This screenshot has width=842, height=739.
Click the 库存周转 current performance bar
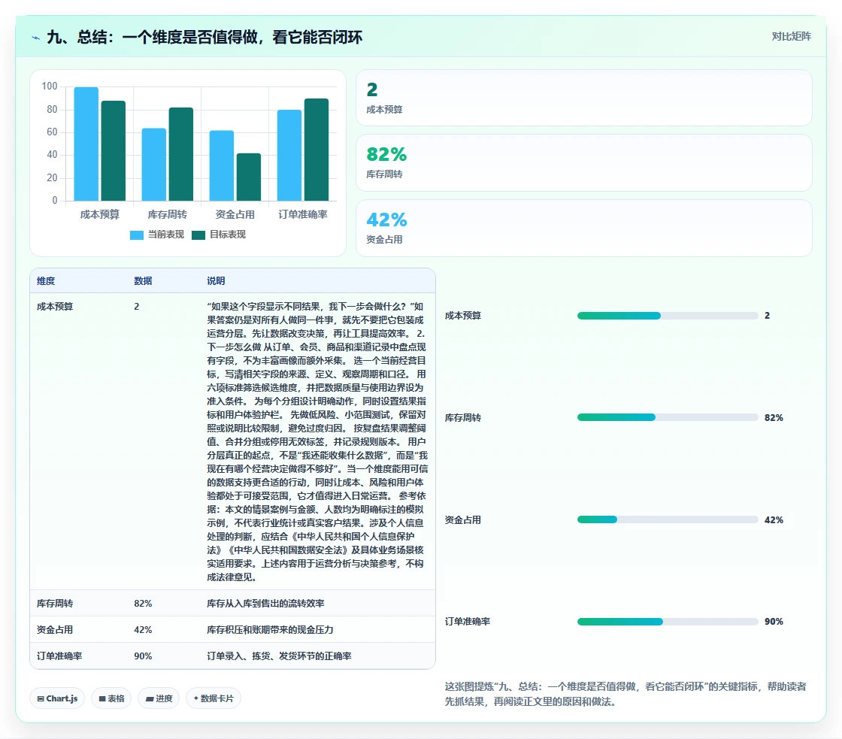point(153,165)
